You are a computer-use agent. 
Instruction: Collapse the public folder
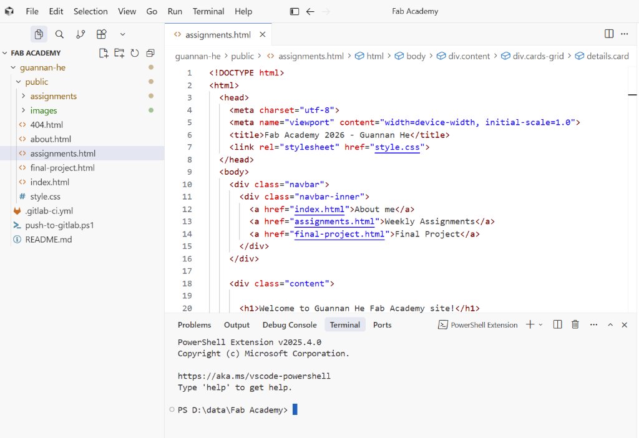[x=36, y=82]
